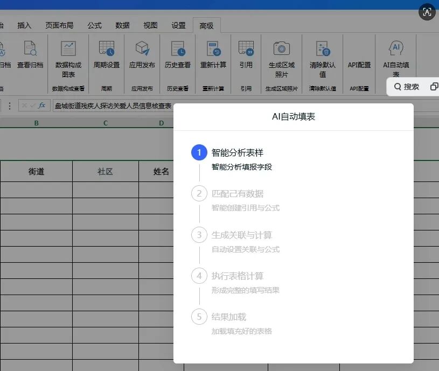The height and width of the screenshot is (371, 439).
Task: Switch to the 数据 tab
Action: pos(122,25)
